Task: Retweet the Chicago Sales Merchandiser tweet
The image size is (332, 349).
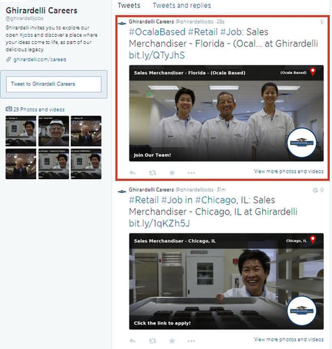Action: pos(152,341)
